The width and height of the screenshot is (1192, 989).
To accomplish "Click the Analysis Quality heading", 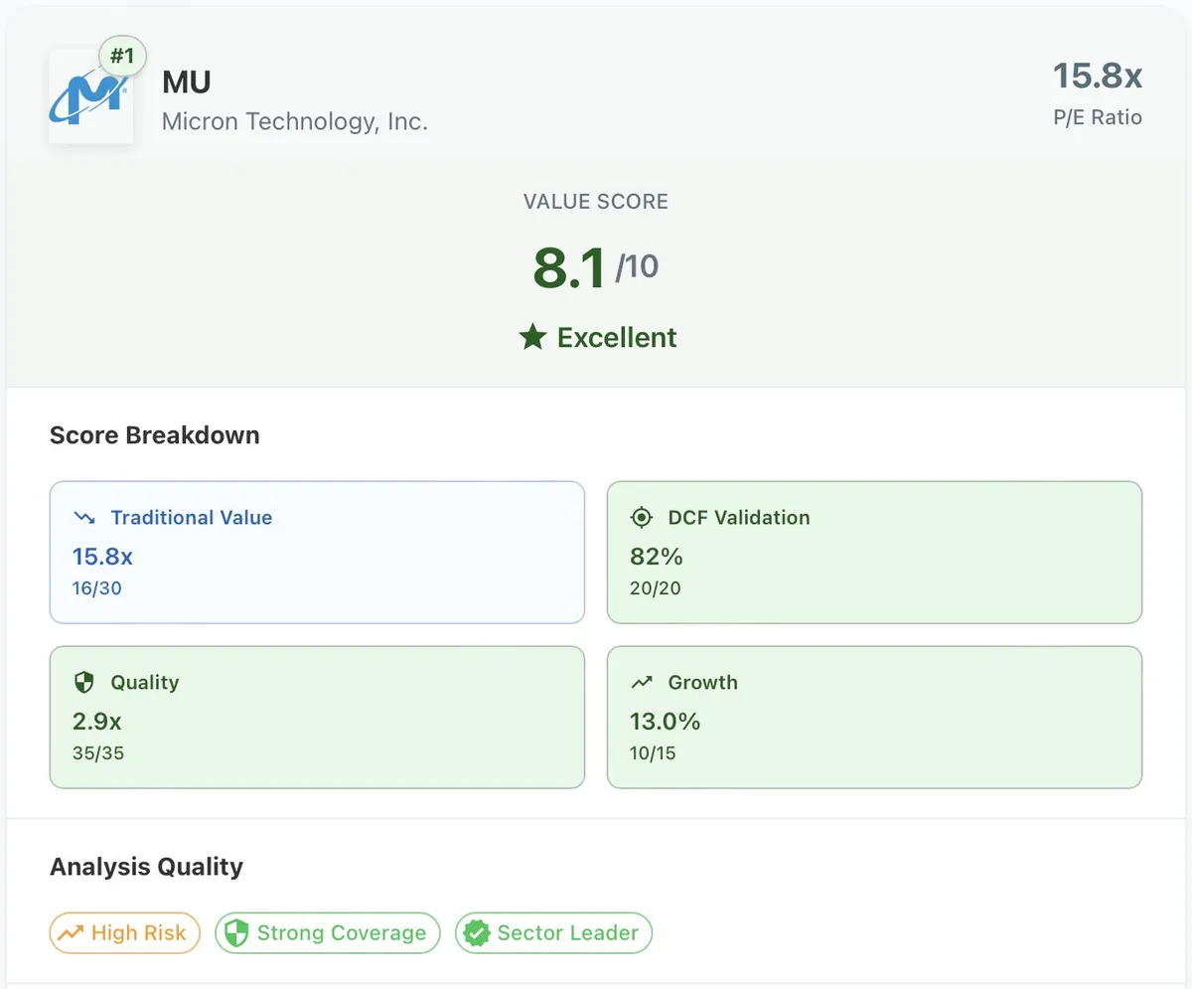I will click(146, 867).
